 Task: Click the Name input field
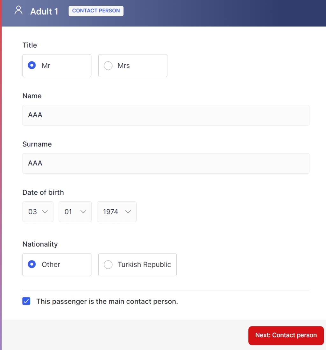pos(166,115)
